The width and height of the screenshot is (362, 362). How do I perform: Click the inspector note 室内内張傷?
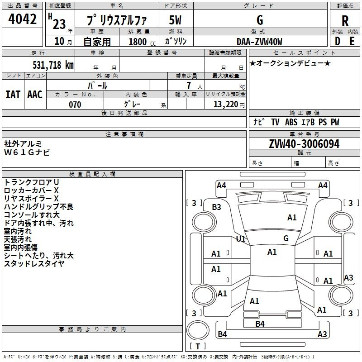20,248
